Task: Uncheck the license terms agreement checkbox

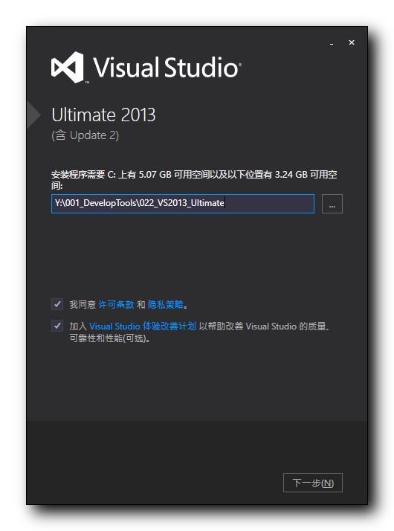Action: [57, 304]
